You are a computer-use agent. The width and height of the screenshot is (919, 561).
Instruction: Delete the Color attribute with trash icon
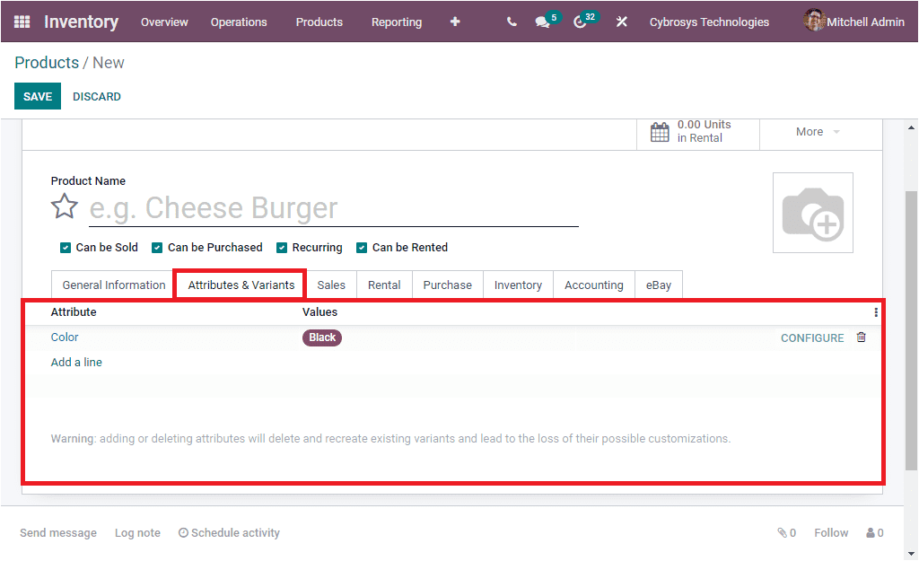tap(861, 337)
